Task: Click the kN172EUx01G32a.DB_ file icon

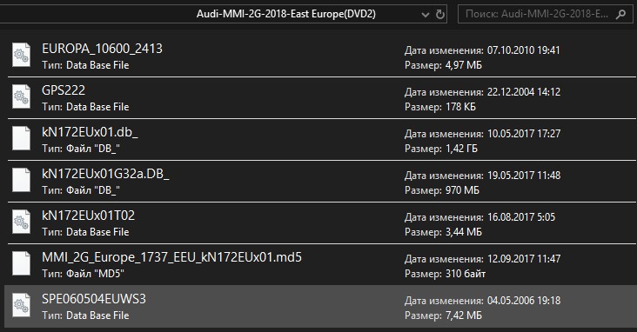Action: (x=21, y=180)
